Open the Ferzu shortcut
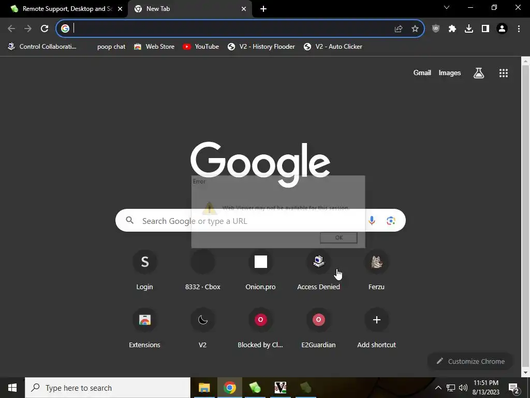Image resolution: width=530 pixels, height=398 pixels. 377,271
